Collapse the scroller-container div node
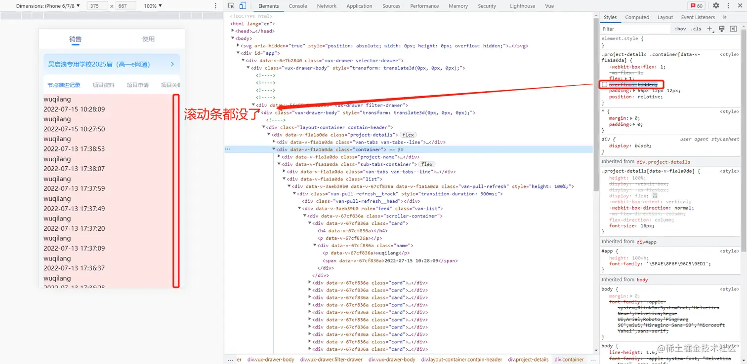This screenshot has height=364, width=747. point(305,216)
